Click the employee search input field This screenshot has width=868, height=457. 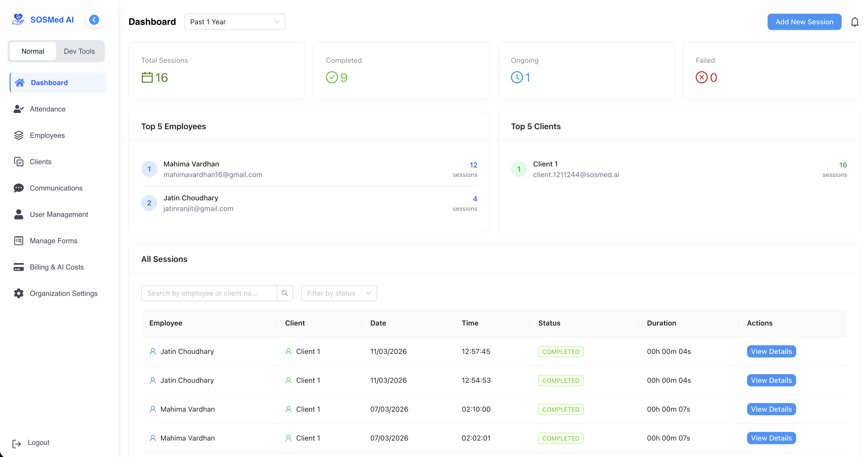point(209,293)
